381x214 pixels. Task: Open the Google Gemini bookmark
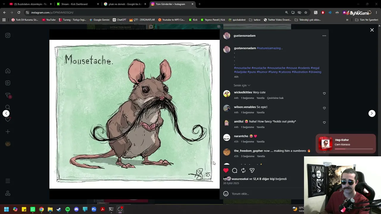99,20
